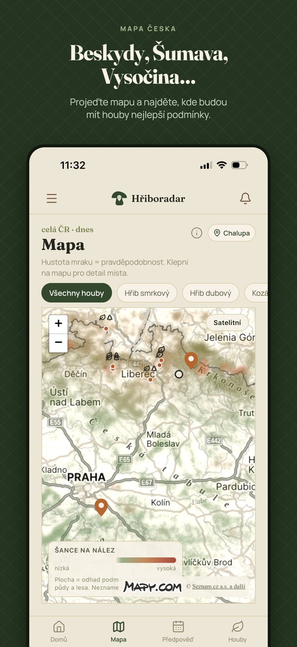Tap the E65 road badge

click(x=124, y=460)
